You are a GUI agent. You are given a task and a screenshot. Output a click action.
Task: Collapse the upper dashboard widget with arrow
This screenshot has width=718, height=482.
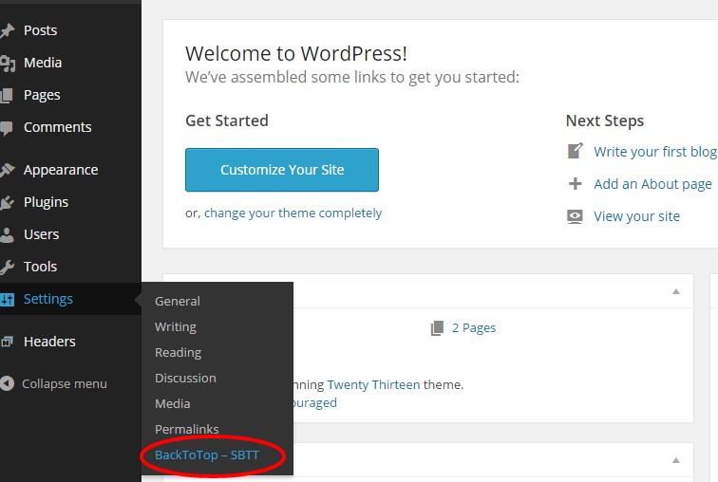pos(676,291)
